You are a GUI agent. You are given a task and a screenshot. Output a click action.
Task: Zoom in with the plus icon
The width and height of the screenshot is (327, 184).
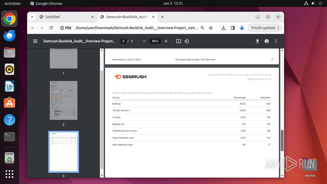pos(166,41)
